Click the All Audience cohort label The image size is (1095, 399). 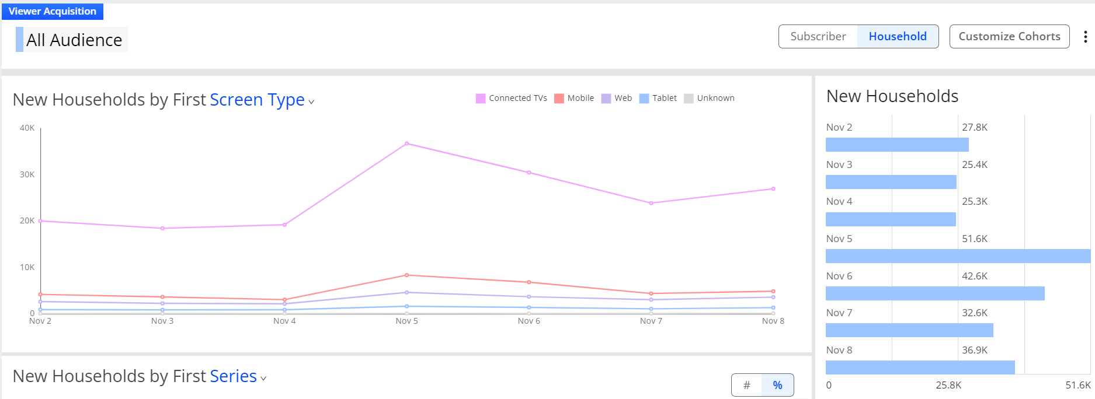pyautogui.click(x=74, y=40)
